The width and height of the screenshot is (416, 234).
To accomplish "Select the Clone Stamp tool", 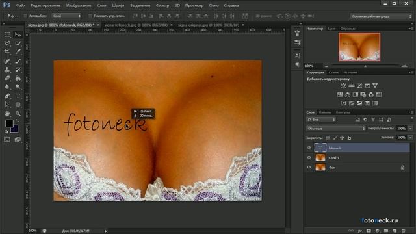I will (7, 70).
